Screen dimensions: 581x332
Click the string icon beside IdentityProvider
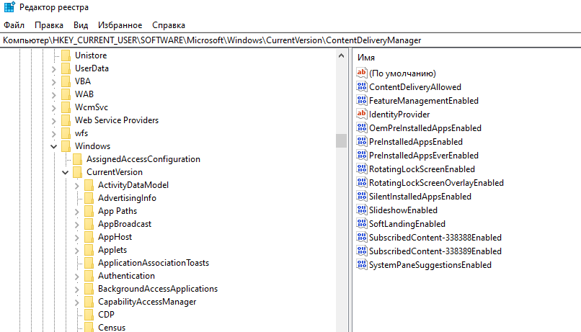click(x=362, y=115)
